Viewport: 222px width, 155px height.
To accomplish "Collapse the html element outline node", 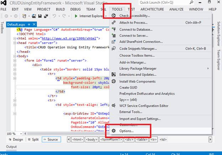I will [x=15, y=38].
